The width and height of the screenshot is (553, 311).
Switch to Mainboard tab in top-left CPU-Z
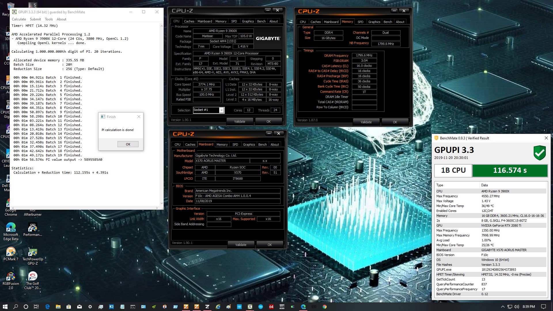pyautogui.click(x=205, y=21)
